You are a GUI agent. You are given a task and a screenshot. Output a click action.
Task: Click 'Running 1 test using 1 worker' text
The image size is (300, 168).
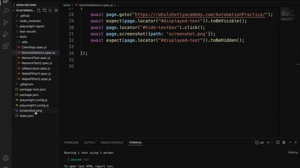[89, 153]
